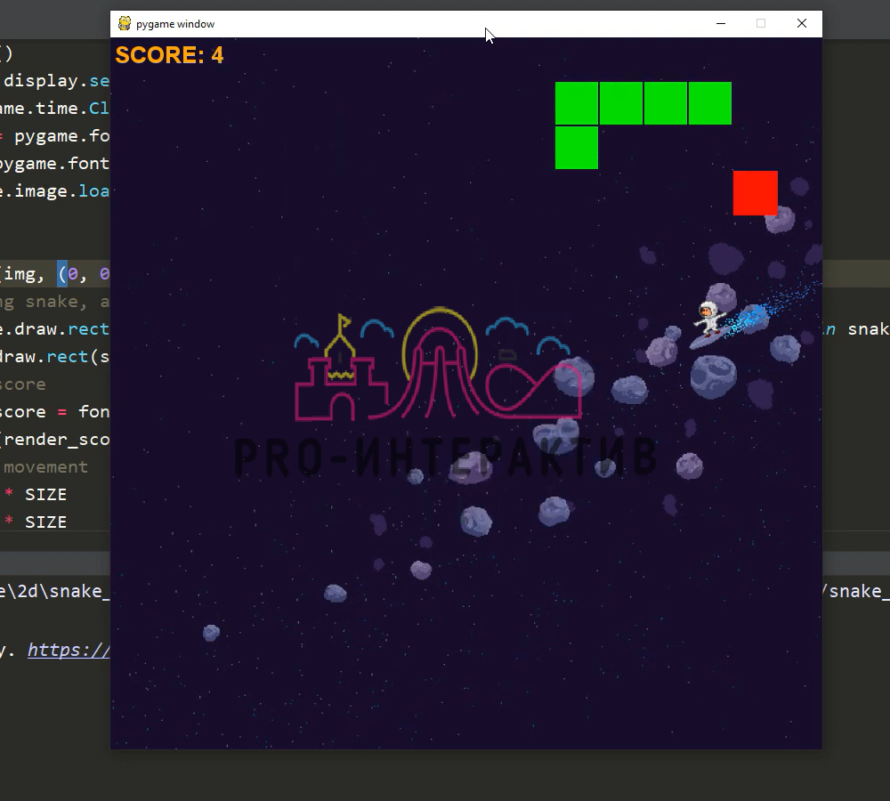
Task: Click 'img, (0, 0' highlighted code line
Action: [x=55, y=274]
